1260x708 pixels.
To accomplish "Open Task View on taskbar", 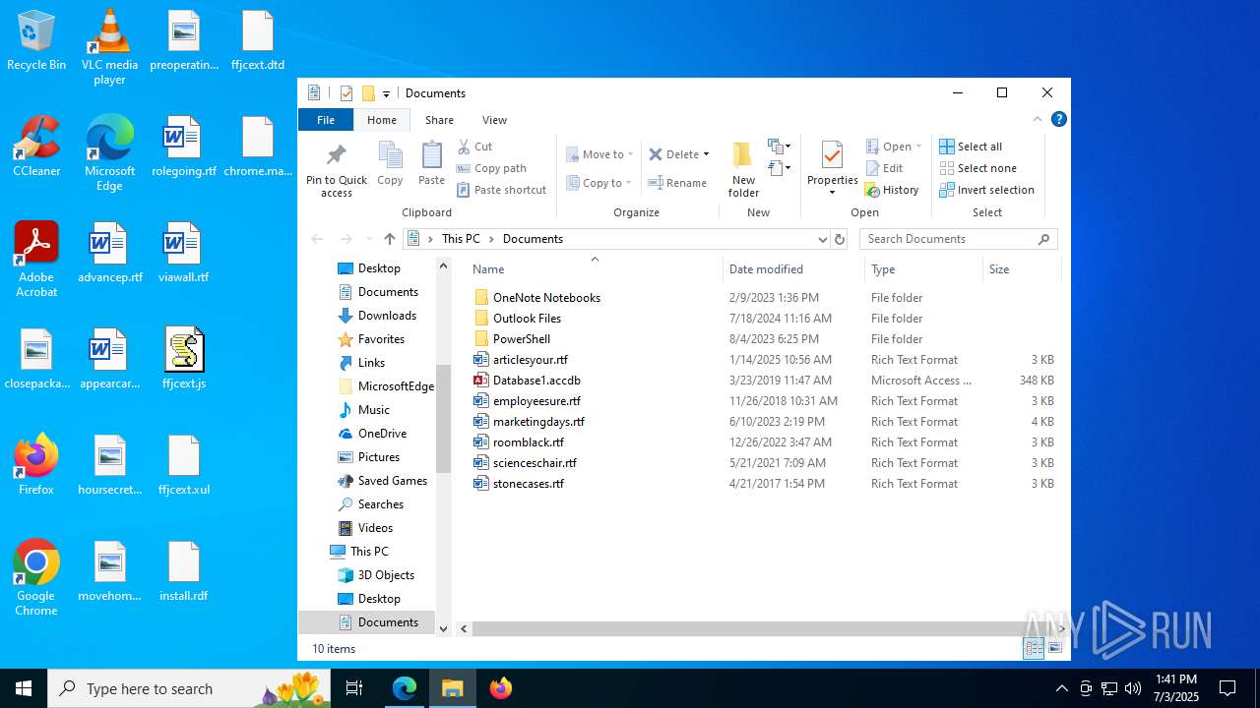I will pyautogui.click(x=354, y=688).
